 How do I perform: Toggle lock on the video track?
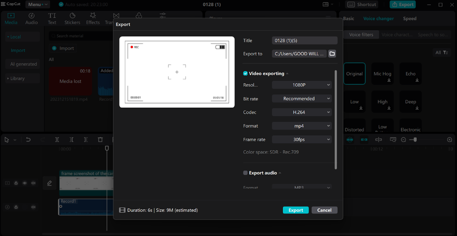(x=16, y=183)
